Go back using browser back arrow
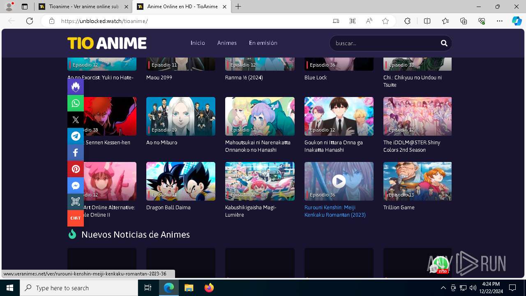The height and width of the screenshot is (296, 526). click(x=12, y=21)
